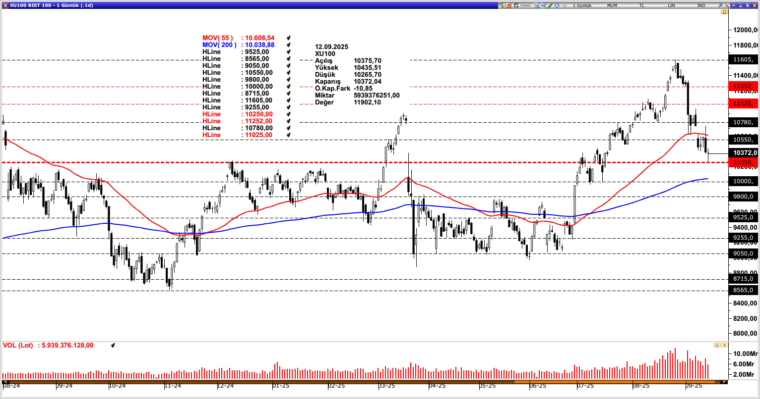
Task: Open the MUM chart style selector
Action: click(612, 5)
